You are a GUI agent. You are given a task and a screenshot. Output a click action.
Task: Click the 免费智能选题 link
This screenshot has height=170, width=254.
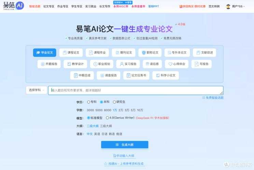click(213, 98)
